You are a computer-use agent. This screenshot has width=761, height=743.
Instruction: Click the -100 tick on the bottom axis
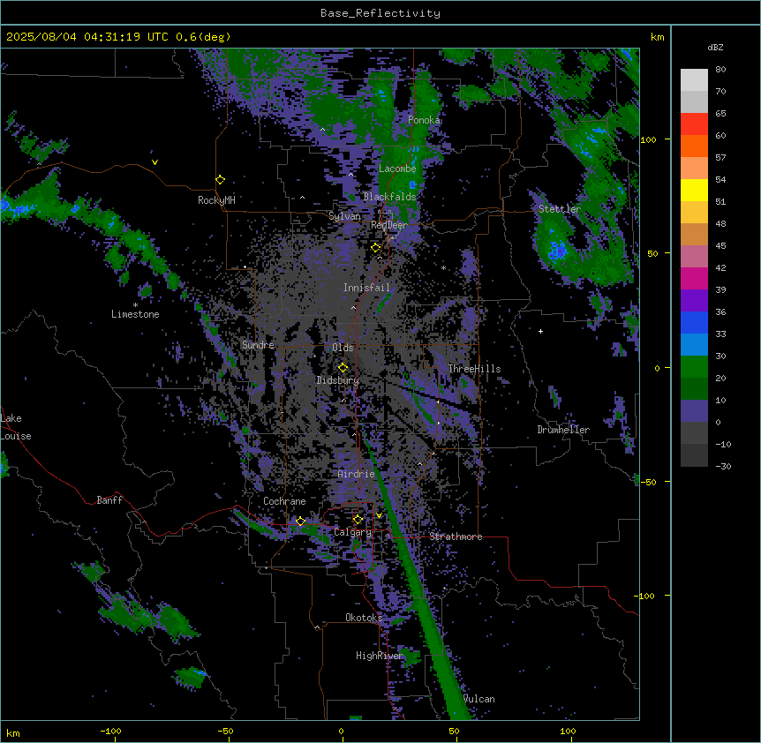[110, 731]
